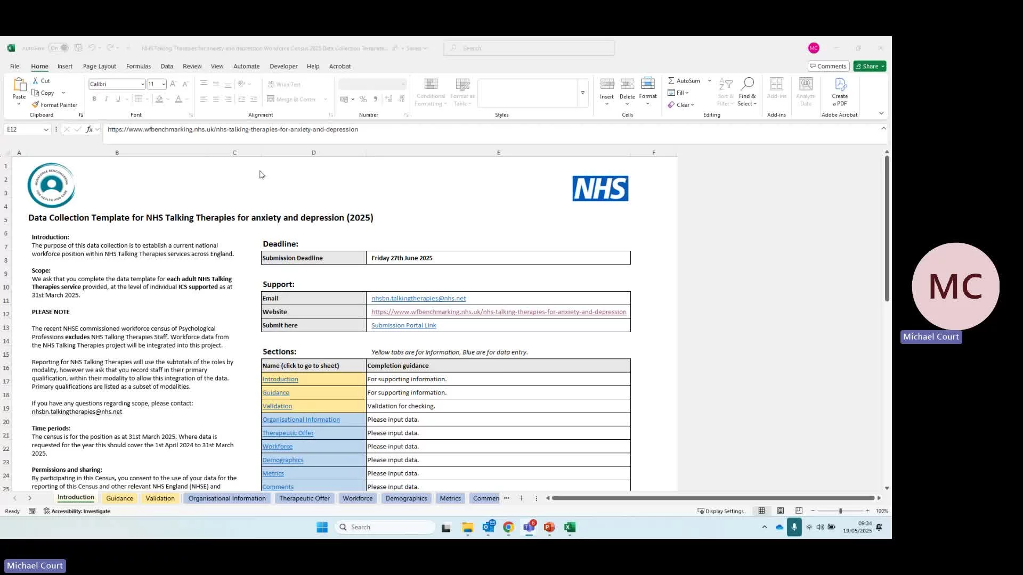The width and height of the screenshot is (1023, 575).
Task: Align text to the left
Action: pyautogui.click(x=204, y=99)
